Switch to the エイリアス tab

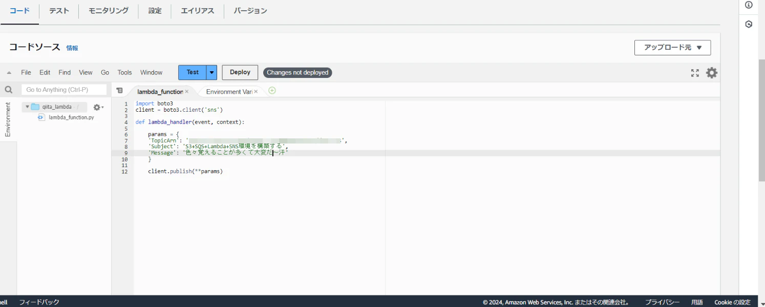point(198,10)
